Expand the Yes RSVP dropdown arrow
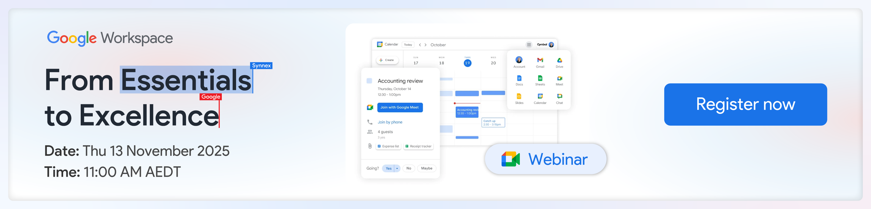This screenshot has width=871, height=209. coord(397,168)
